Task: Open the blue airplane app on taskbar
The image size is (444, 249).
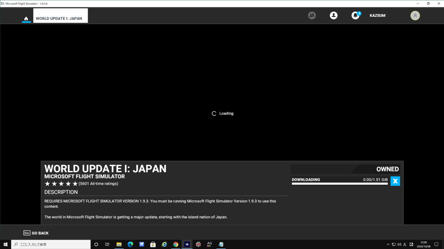Action: tap(142, 244)
